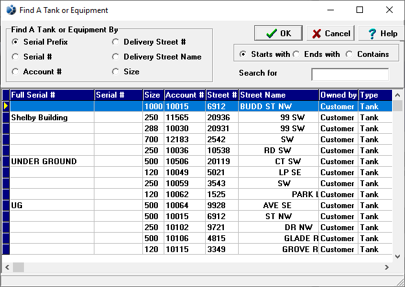Switch match mode to Contains
The width and height of the screenshot is (405, 287).
coord(349,54)
